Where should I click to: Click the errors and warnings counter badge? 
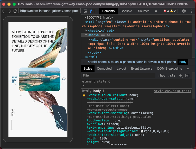point(169,11)
